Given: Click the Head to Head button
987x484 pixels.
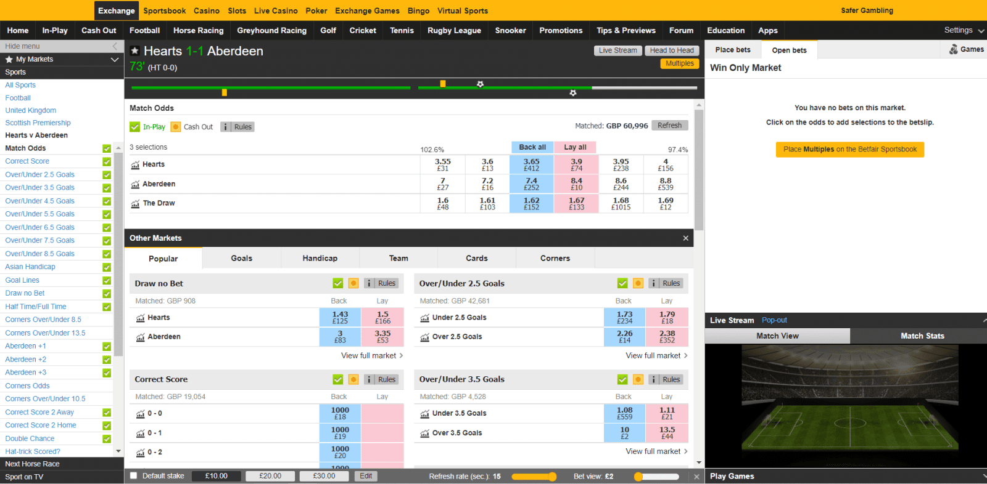Looking at the screenshot, I should pos(672,50).
